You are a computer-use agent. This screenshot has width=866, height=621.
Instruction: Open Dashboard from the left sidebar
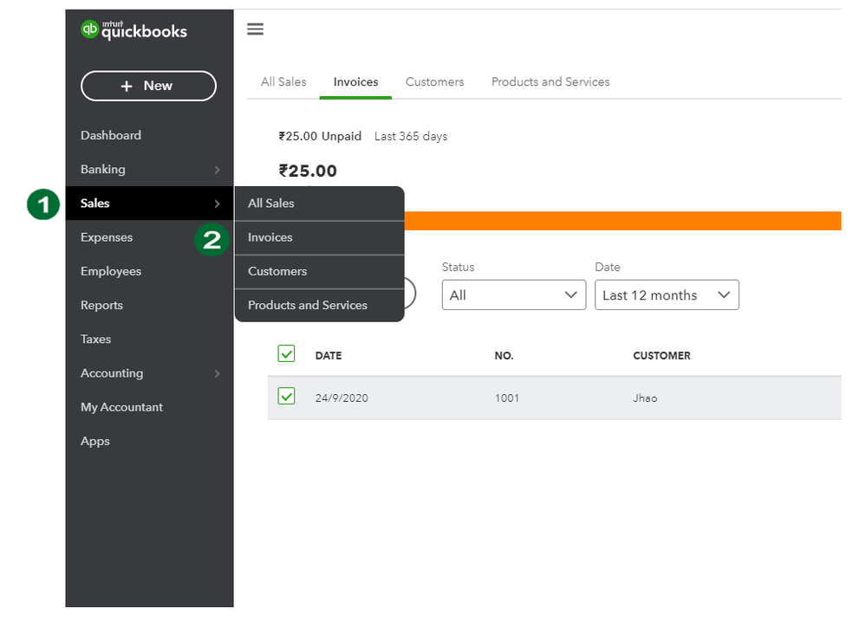tap(111, 135)
